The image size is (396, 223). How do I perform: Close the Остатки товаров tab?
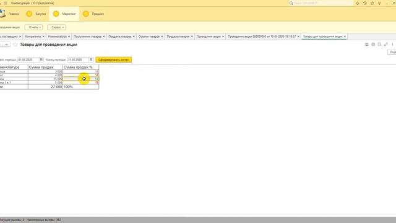162,37
